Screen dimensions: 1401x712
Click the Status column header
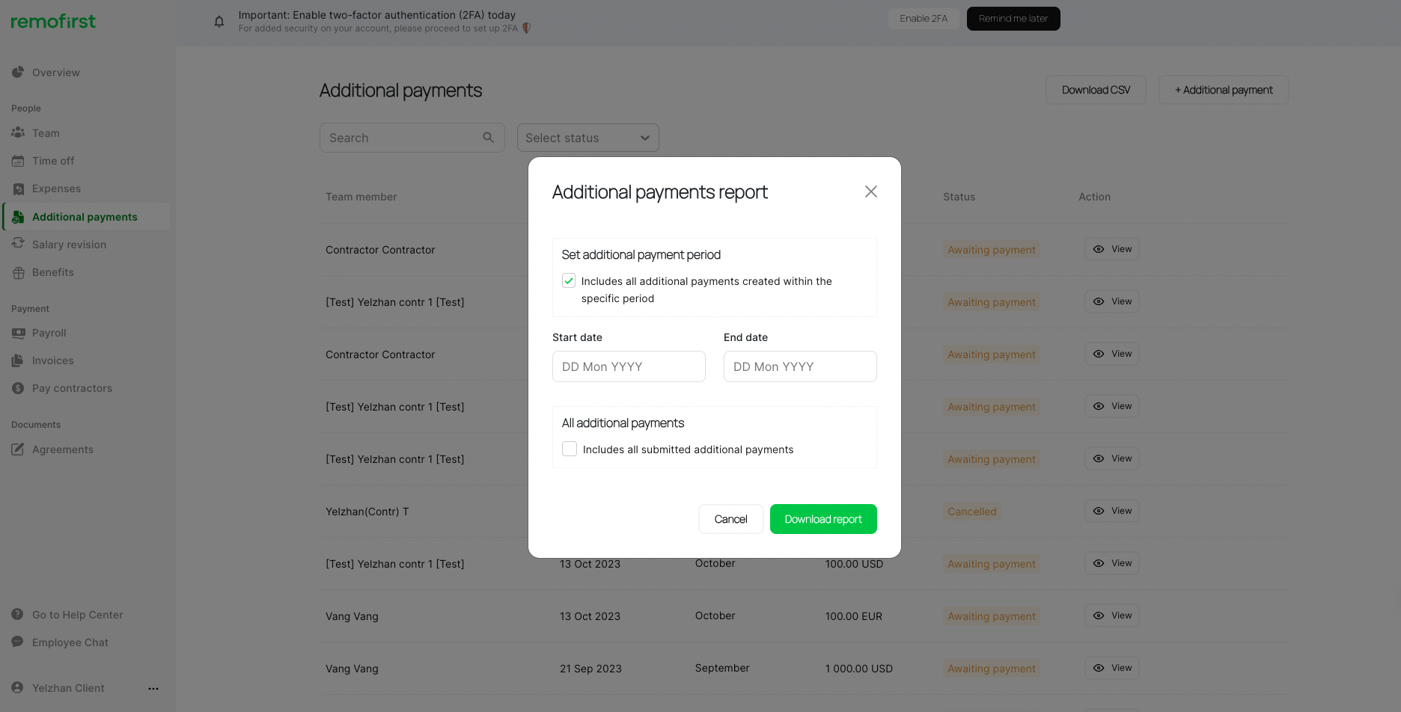959,197
